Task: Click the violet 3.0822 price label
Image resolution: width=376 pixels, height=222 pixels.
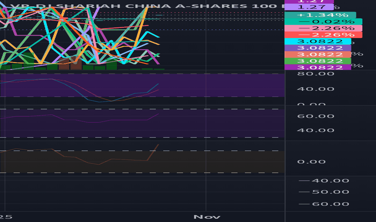Action: [x=318, y=48]
